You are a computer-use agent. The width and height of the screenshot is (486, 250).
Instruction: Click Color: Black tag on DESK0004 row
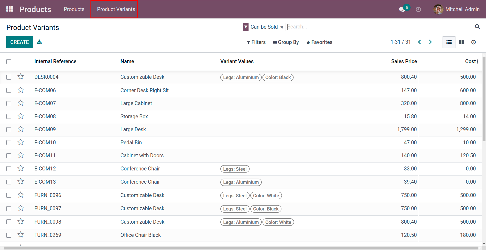[x=278, y=77]
